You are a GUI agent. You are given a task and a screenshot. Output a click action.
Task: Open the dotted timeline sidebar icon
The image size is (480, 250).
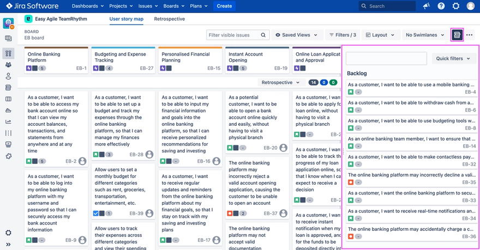[8, 133]
